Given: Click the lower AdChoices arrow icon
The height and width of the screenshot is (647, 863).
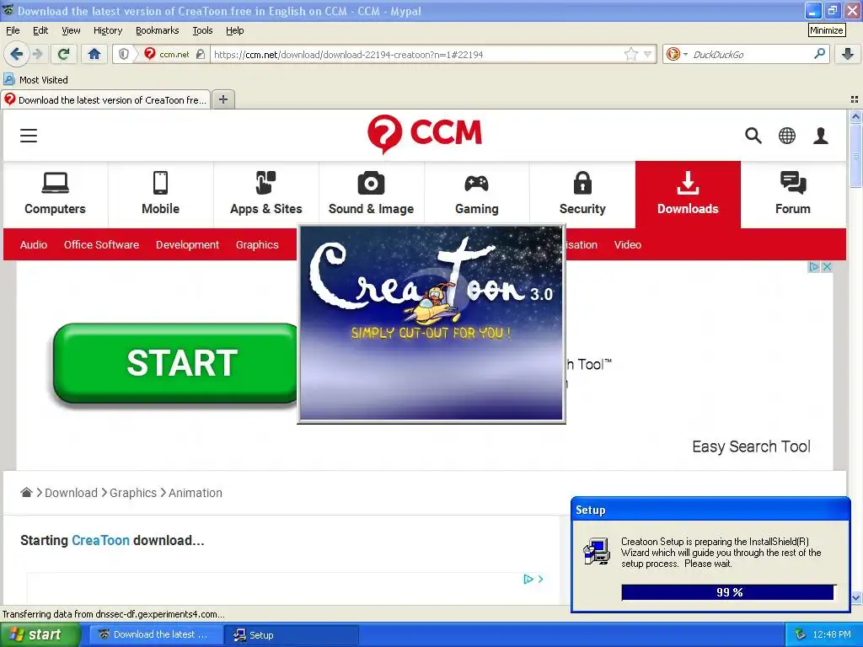Looking at the screenshot, I should point(528,579).
